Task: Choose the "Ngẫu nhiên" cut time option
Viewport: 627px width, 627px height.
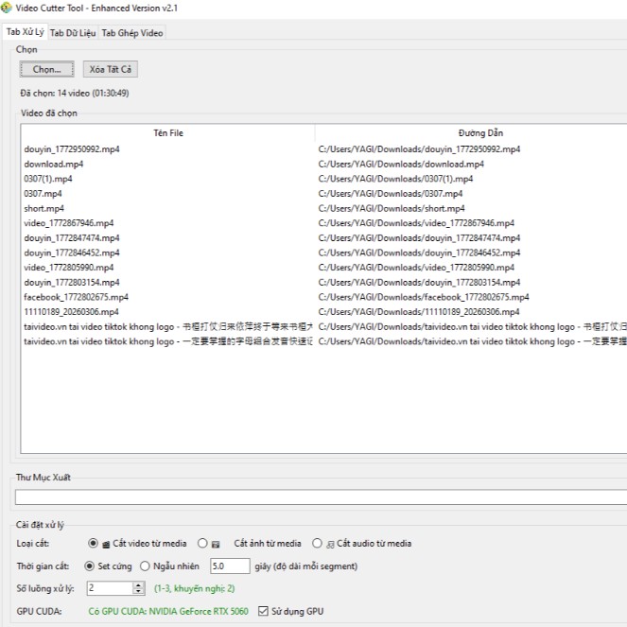Action: pos(145,566)
